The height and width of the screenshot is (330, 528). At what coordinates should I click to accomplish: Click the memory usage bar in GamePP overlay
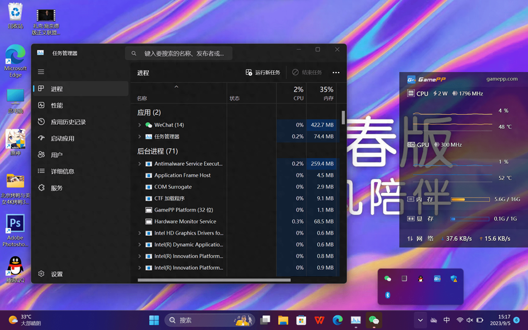click(x=470, y=199)
